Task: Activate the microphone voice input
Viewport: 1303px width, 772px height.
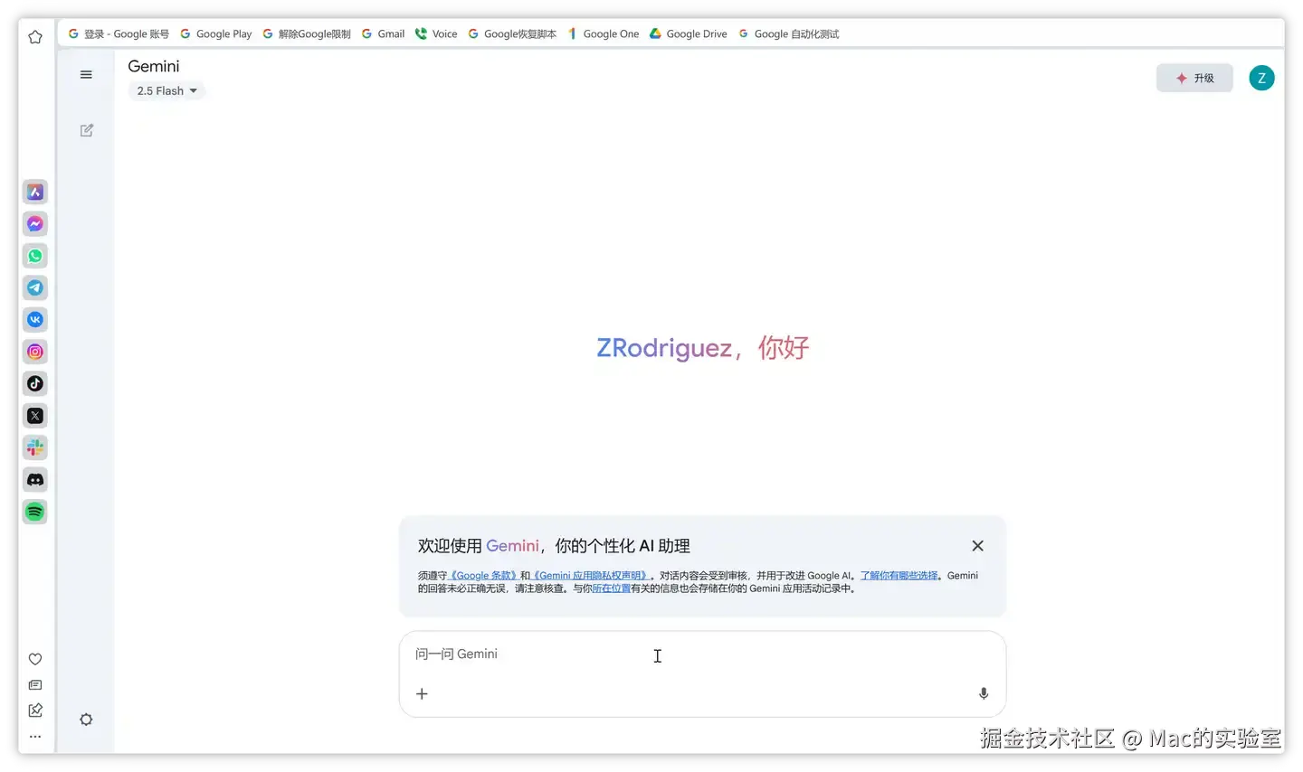Action: click(x=984, y=693)
